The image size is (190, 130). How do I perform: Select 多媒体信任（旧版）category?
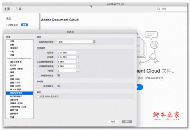pyautogui.click(x=19, y=107)
